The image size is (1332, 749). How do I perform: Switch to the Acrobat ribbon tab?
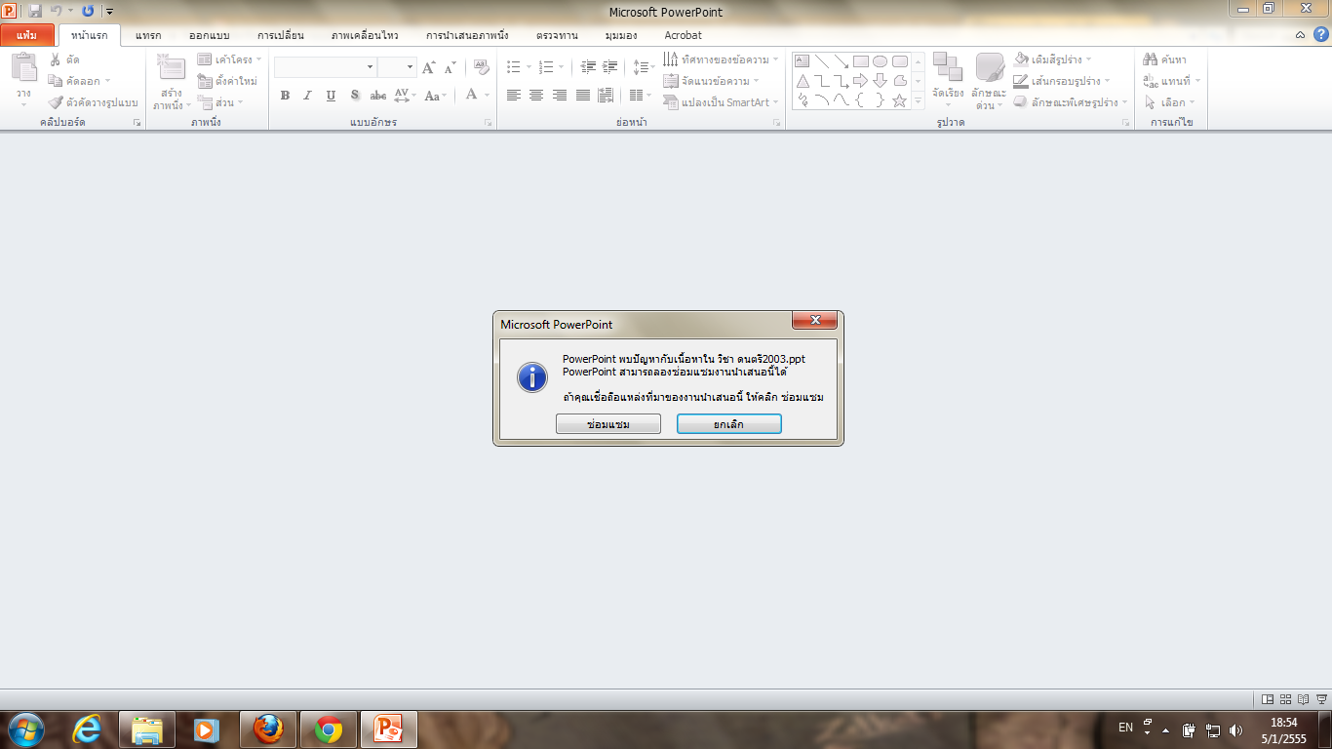point(684,35)
